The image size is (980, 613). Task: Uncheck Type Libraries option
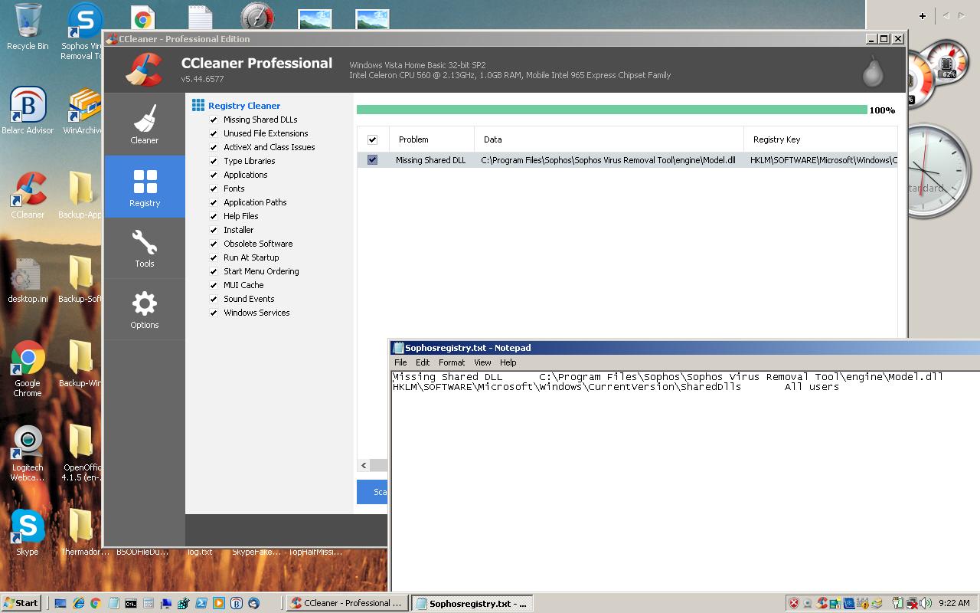click(x=214, y=161)
